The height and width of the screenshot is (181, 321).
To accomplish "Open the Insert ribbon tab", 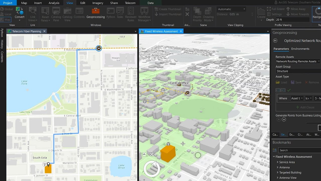I will 38,3.
